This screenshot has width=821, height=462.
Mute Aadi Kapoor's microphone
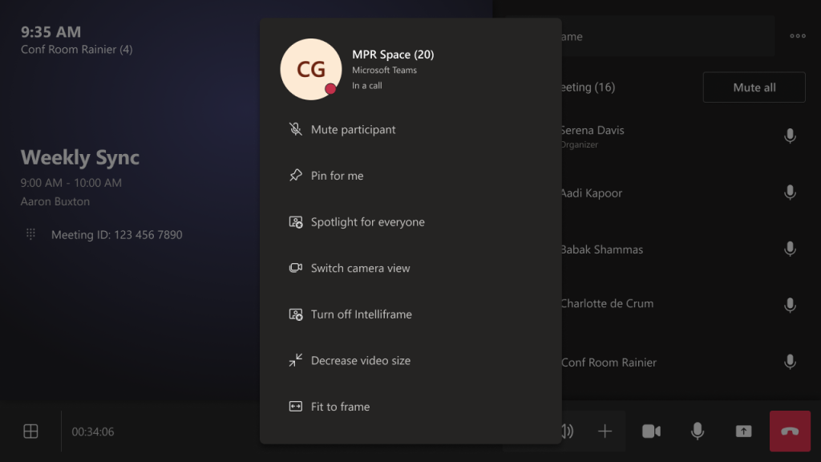[790, 192]
